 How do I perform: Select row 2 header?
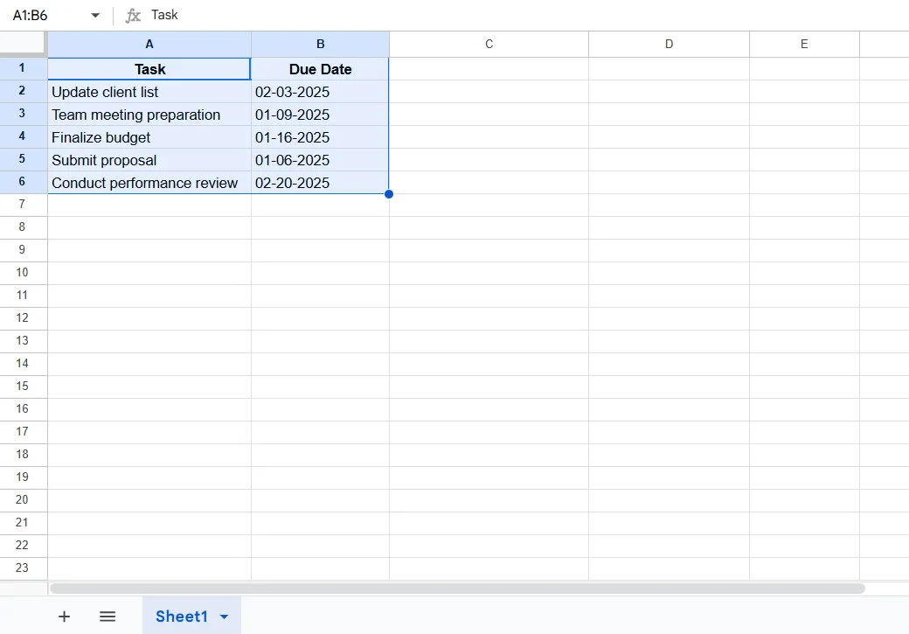pyautogui.click(x=23, y=91)
